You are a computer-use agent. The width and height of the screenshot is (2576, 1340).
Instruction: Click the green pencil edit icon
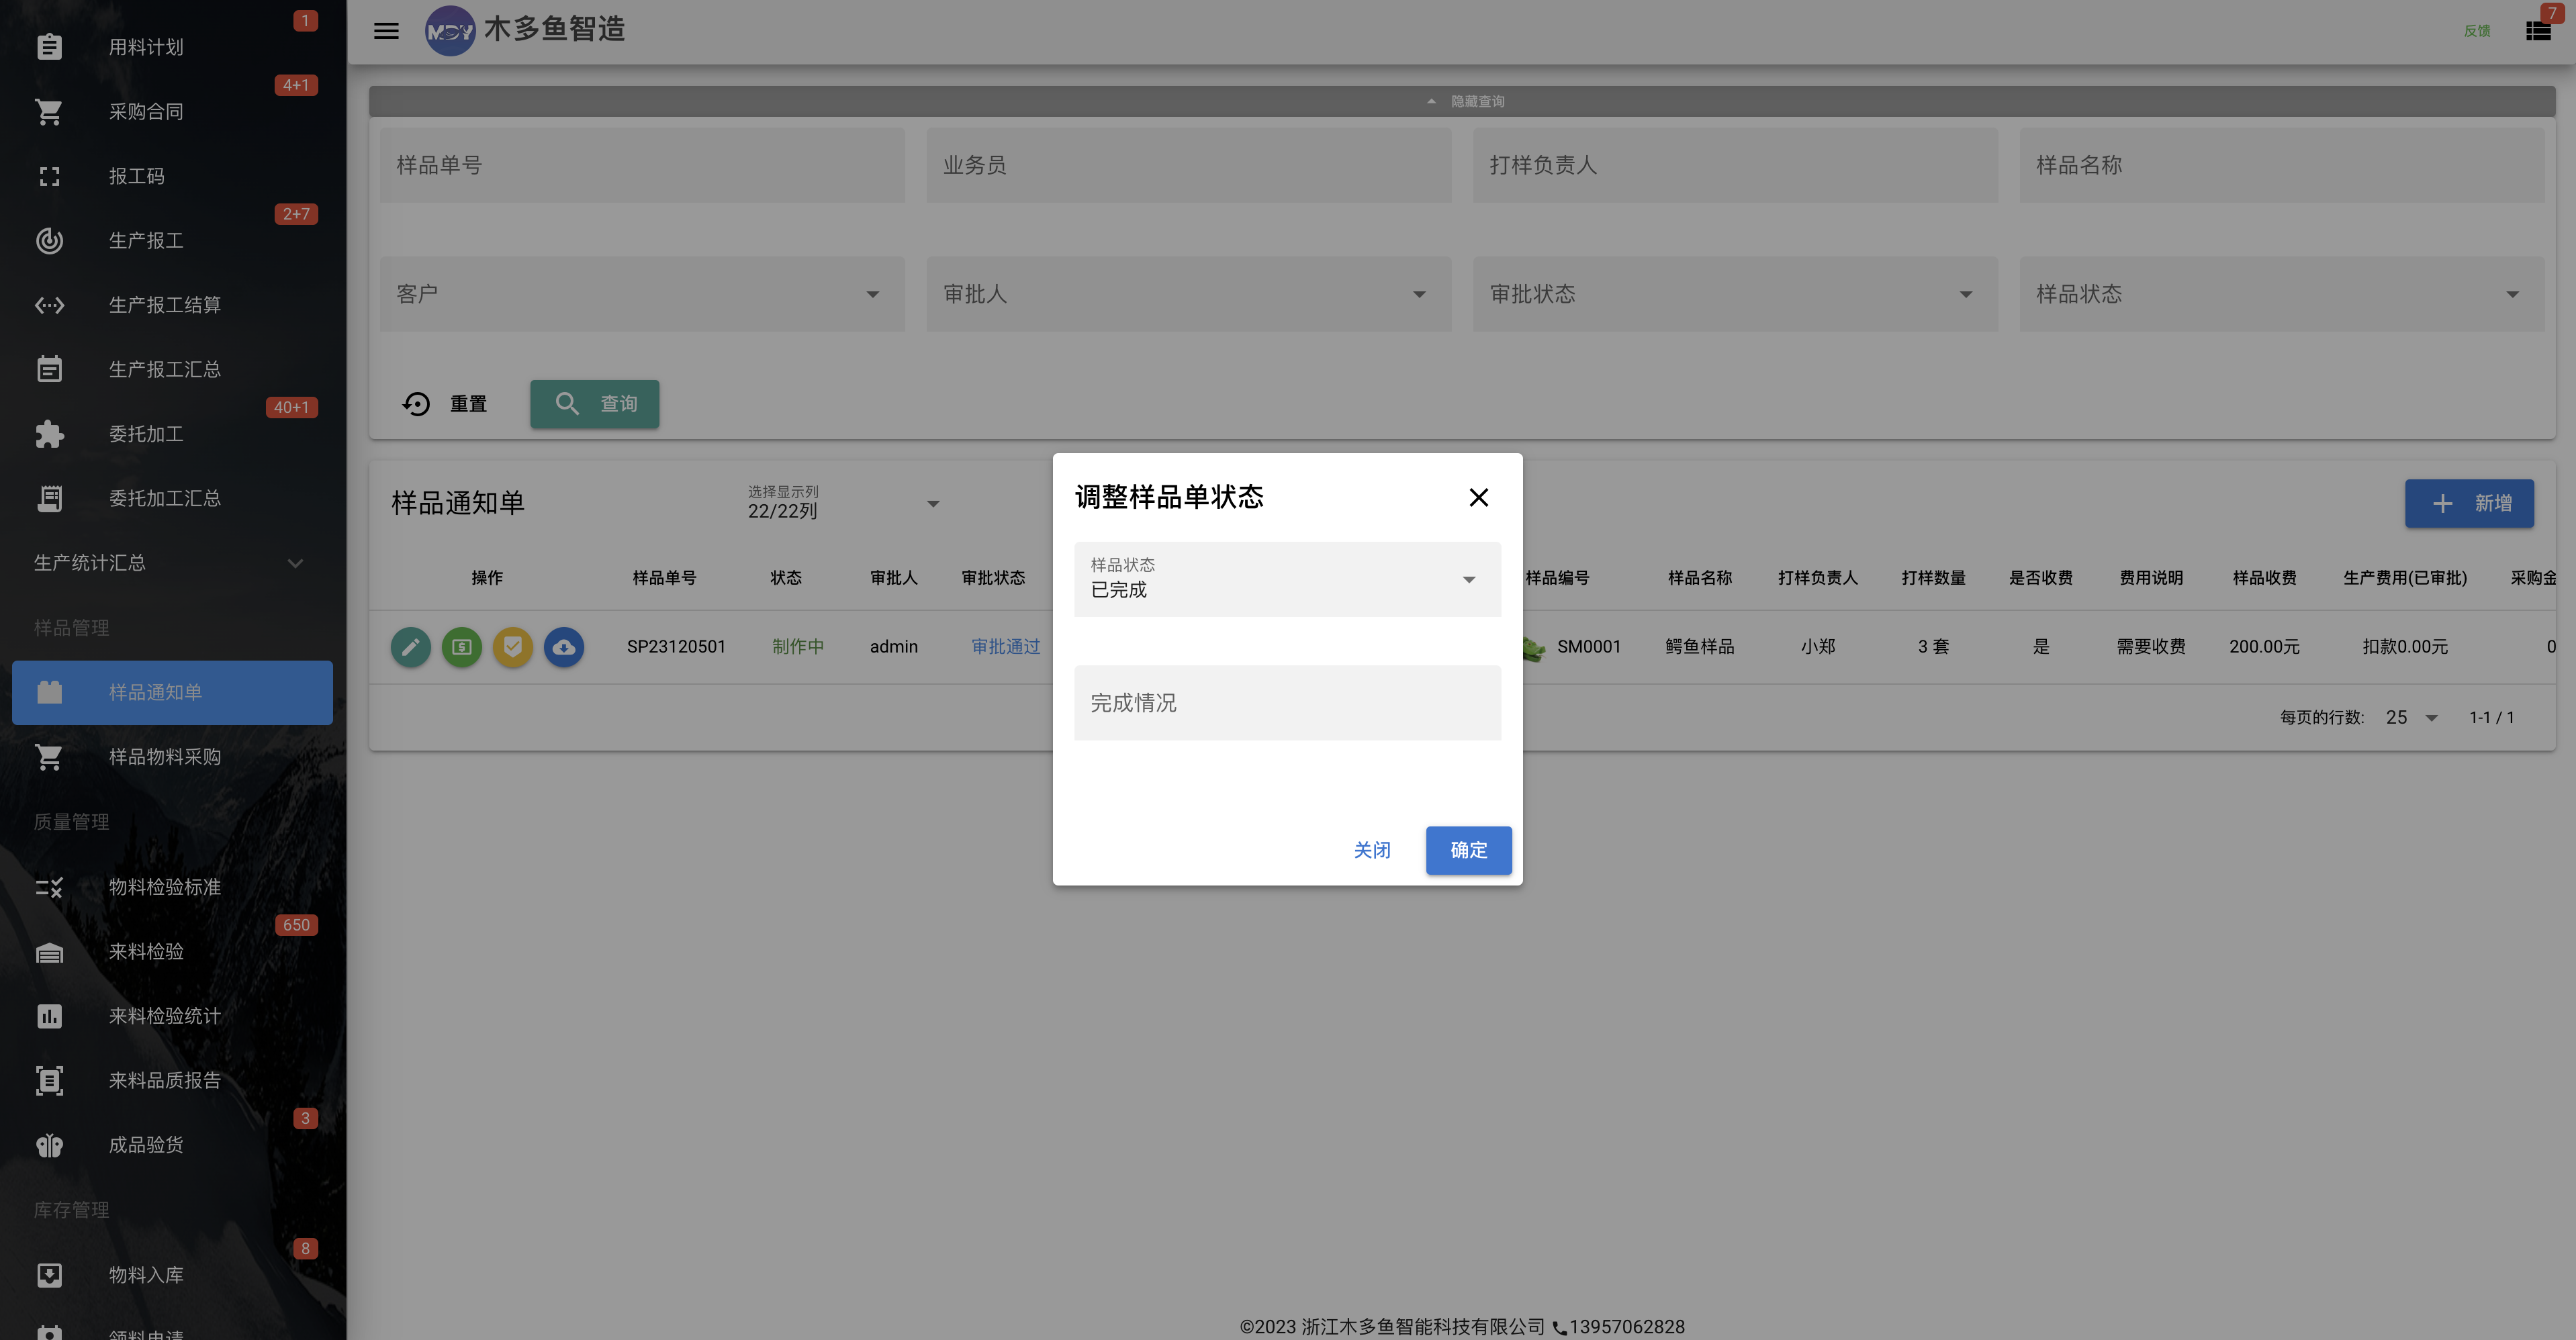(410, 647)
